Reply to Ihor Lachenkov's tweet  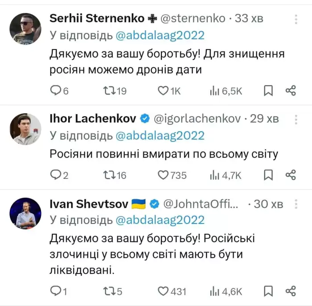click(59, 175)
